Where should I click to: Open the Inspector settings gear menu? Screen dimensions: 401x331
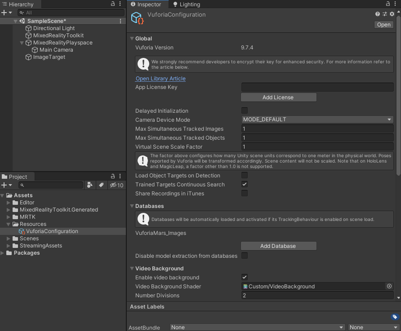point(392,14)
